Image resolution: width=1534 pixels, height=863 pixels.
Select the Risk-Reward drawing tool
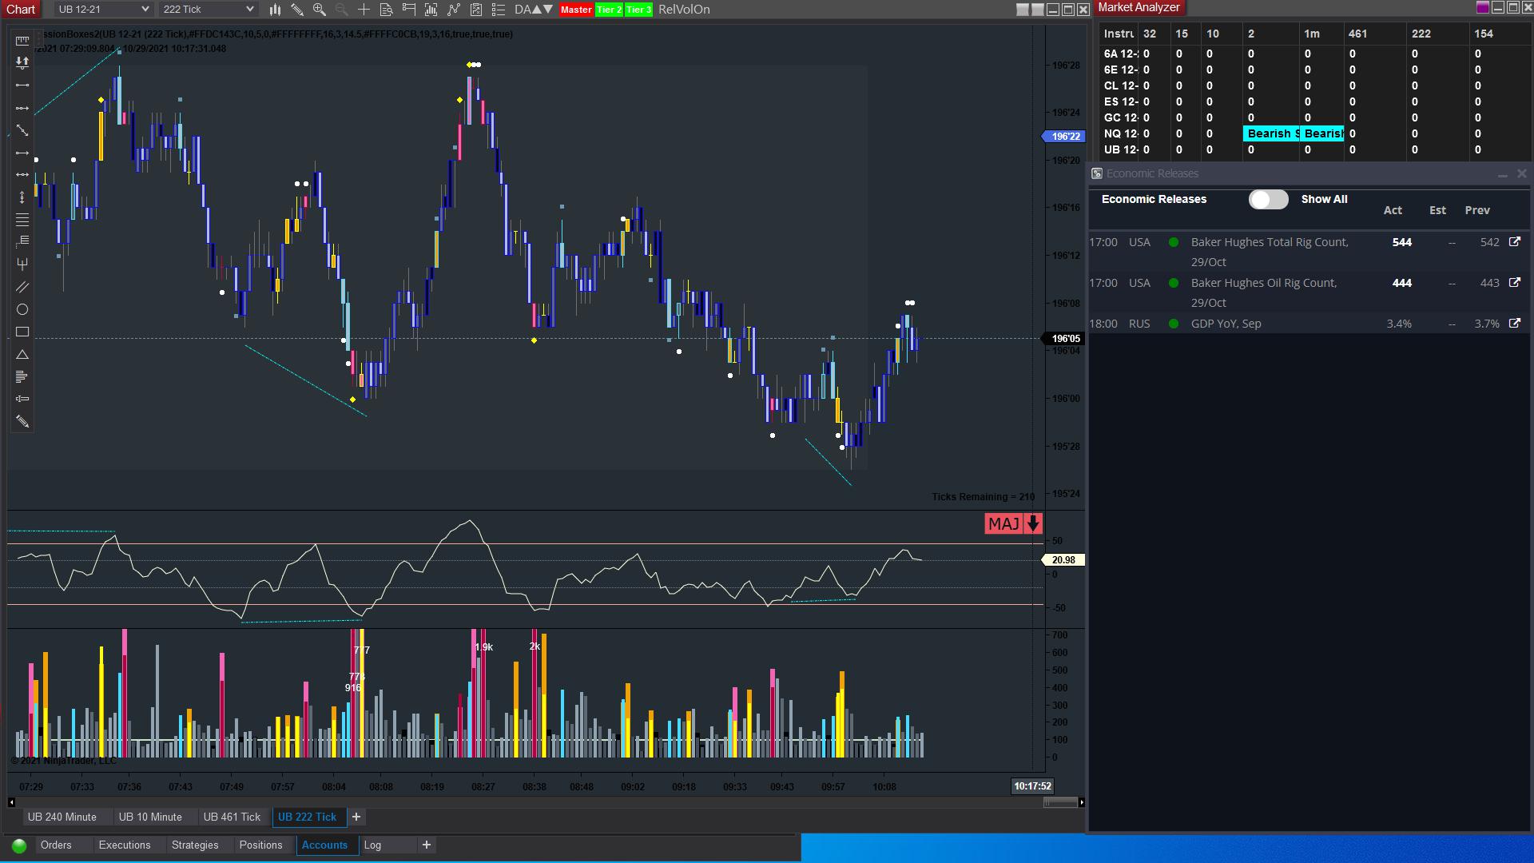click(22, 62)
